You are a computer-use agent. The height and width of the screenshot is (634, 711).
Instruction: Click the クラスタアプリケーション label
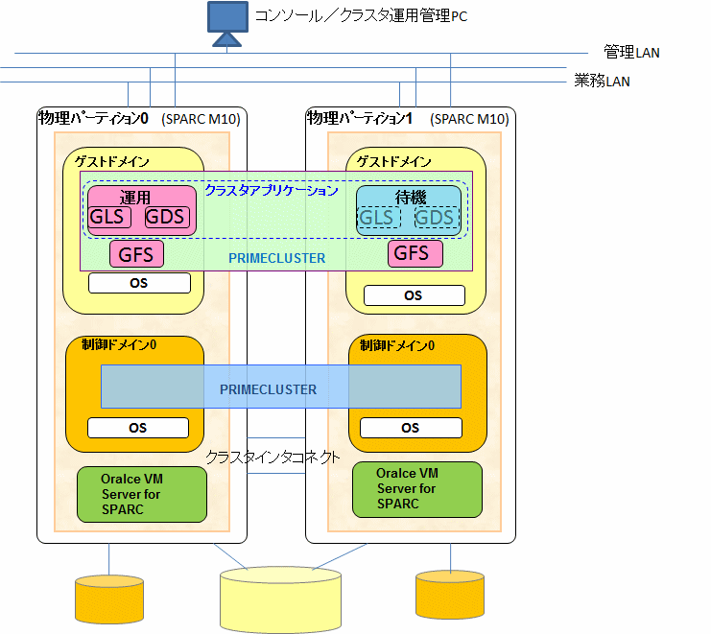point(272,190)
